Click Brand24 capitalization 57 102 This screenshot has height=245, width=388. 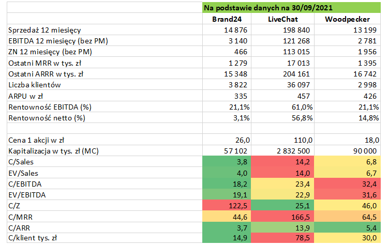point(235,151)
